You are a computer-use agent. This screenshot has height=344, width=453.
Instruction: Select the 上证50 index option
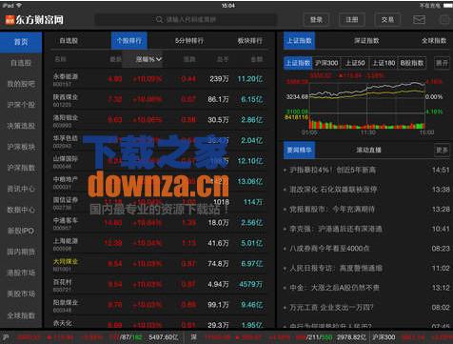355,63
